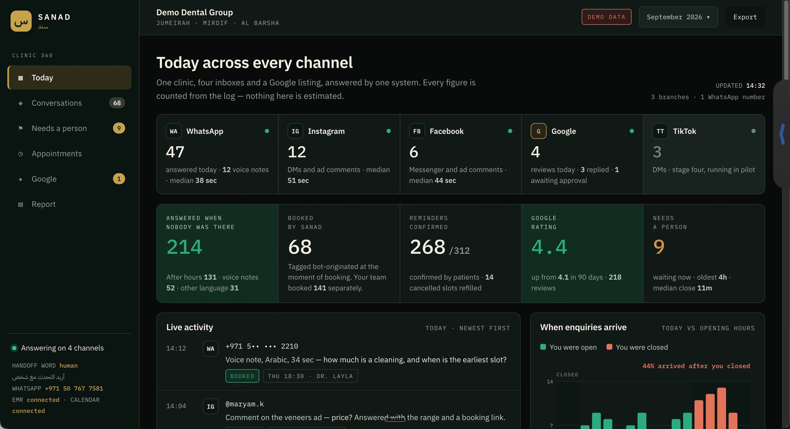790x429 pixels.
Task: Open the September 2026 month dropdown
Action: click(678, 17)
